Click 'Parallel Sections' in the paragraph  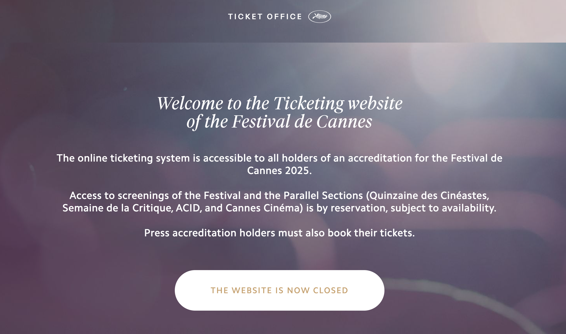click(x=323, y=196)
